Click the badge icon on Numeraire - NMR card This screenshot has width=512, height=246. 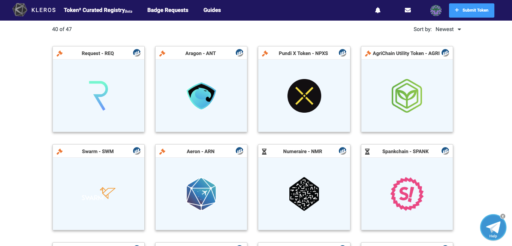click(343, 151)
